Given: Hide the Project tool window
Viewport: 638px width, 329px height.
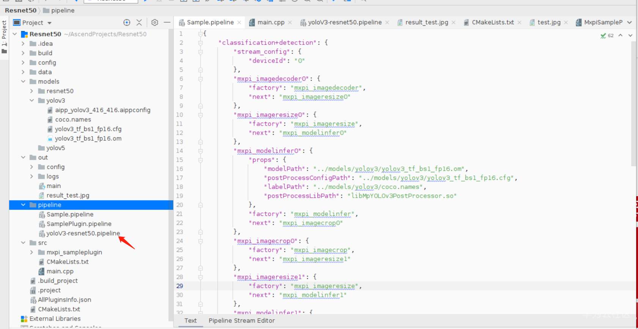Looking at the screenshot, I should (x=167, y=23).
